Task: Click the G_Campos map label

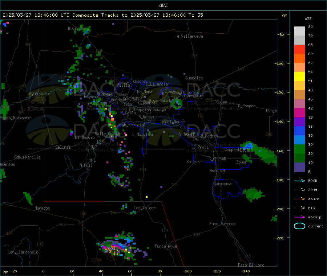Action: click(x=247, y=106)
